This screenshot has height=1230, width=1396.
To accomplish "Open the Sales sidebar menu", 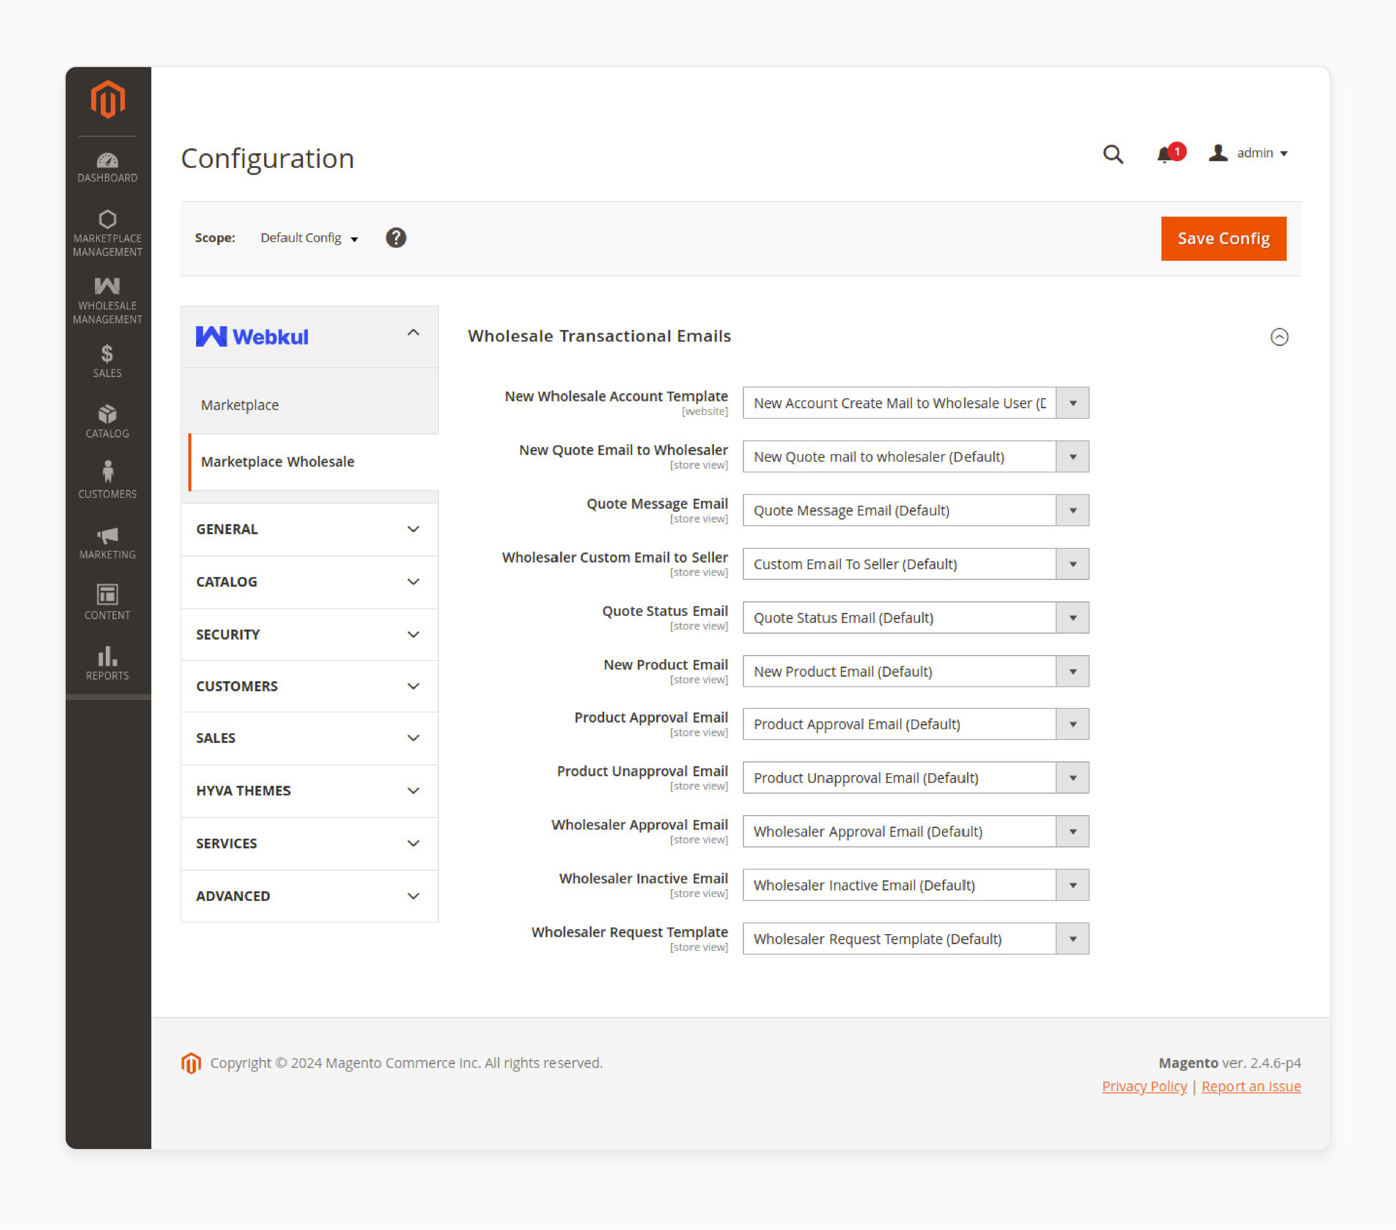I will pyautogui.click(x=107, y=361).
